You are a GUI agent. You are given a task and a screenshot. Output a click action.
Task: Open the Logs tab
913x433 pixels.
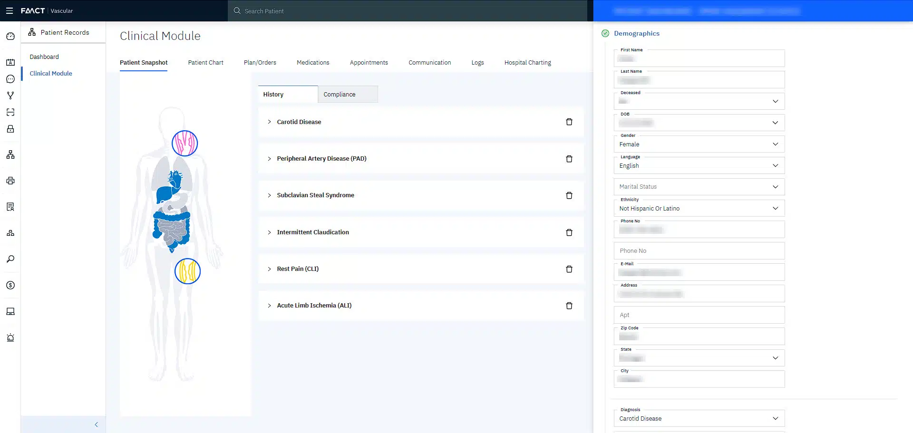pos(477,63)
